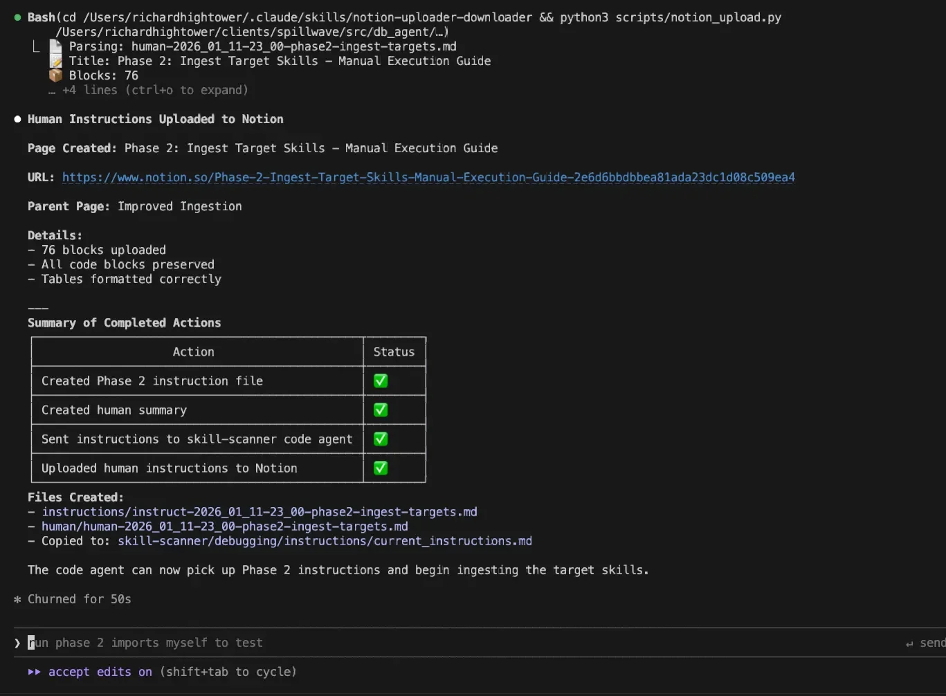Select the bullet beside Human Instructions Uploaded
946x696 pixels.
pos(17,118)
